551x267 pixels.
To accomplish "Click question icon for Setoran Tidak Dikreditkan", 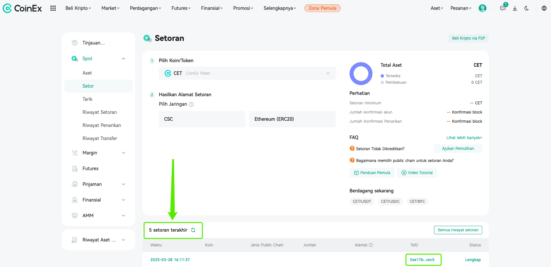I will click(x=352, y=149).
